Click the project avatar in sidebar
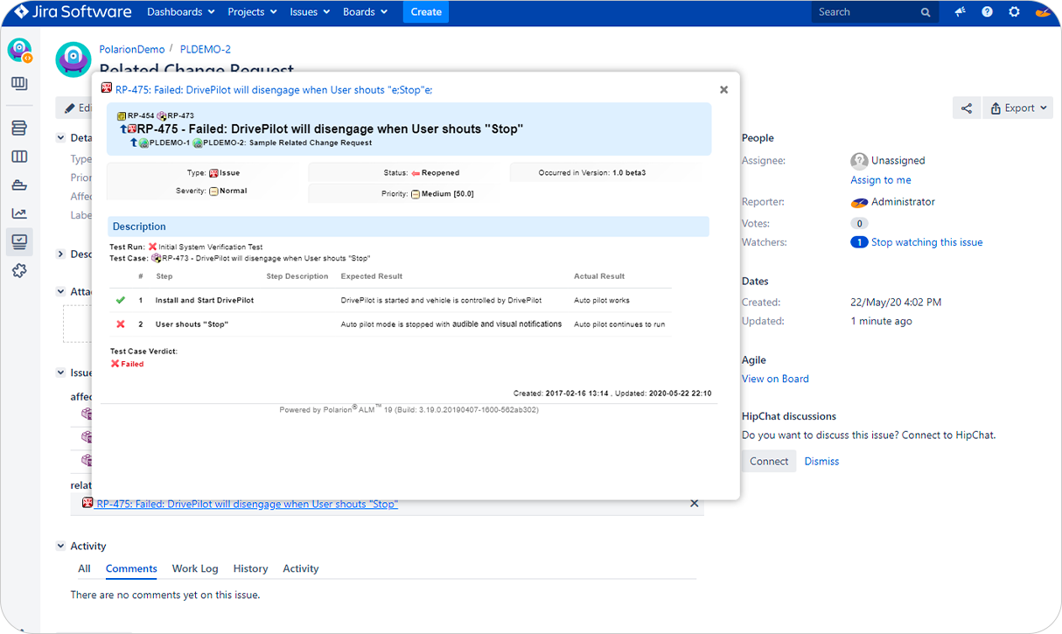1062x634 pixels. [19, 51]
